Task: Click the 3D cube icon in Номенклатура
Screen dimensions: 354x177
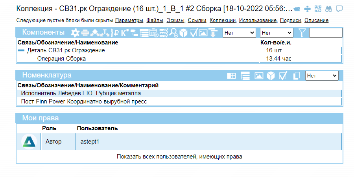Action: coord(271,76)
